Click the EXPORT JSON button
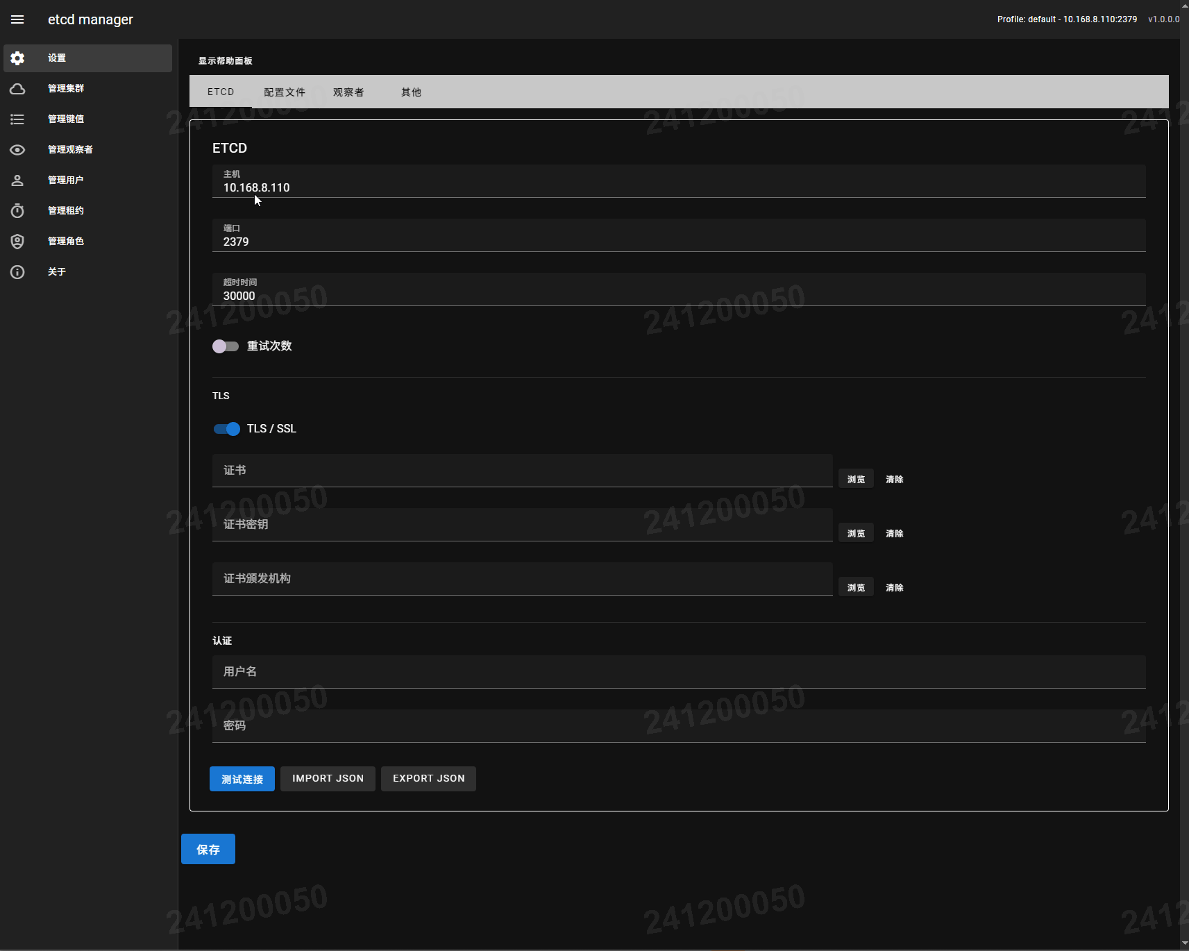Screen dimensions: 1189x951 [x=429, y=779]
